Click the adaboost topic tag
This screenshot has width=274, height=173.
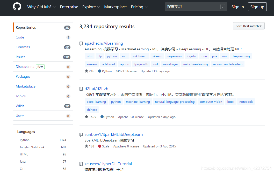point(109,64)
